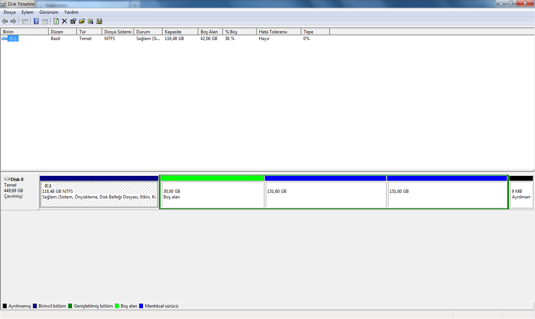The width and height of the screenshot is (535, 319).
Task: Click the Temel cell in volume row
Action: 85,39
